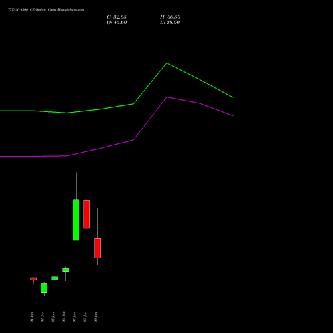The image size is (333, 333).
Task: Click the small green candlestick above date 05
Action: click(55, 278)
